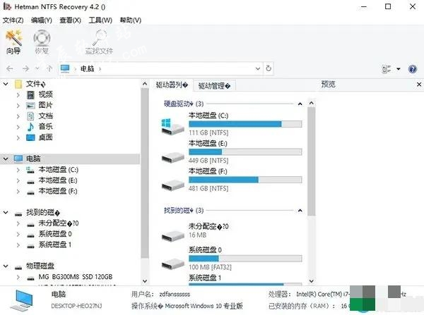Select the 视频 film icon in tree
This screenshot has width=424, height=315.
click(x=30, y=94)
